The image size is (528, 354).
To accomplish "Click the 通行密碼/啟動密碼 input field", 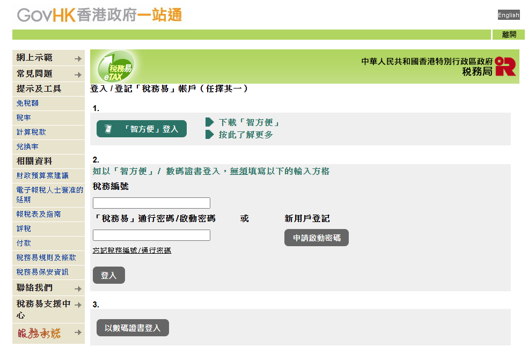I will pos(151,235).
